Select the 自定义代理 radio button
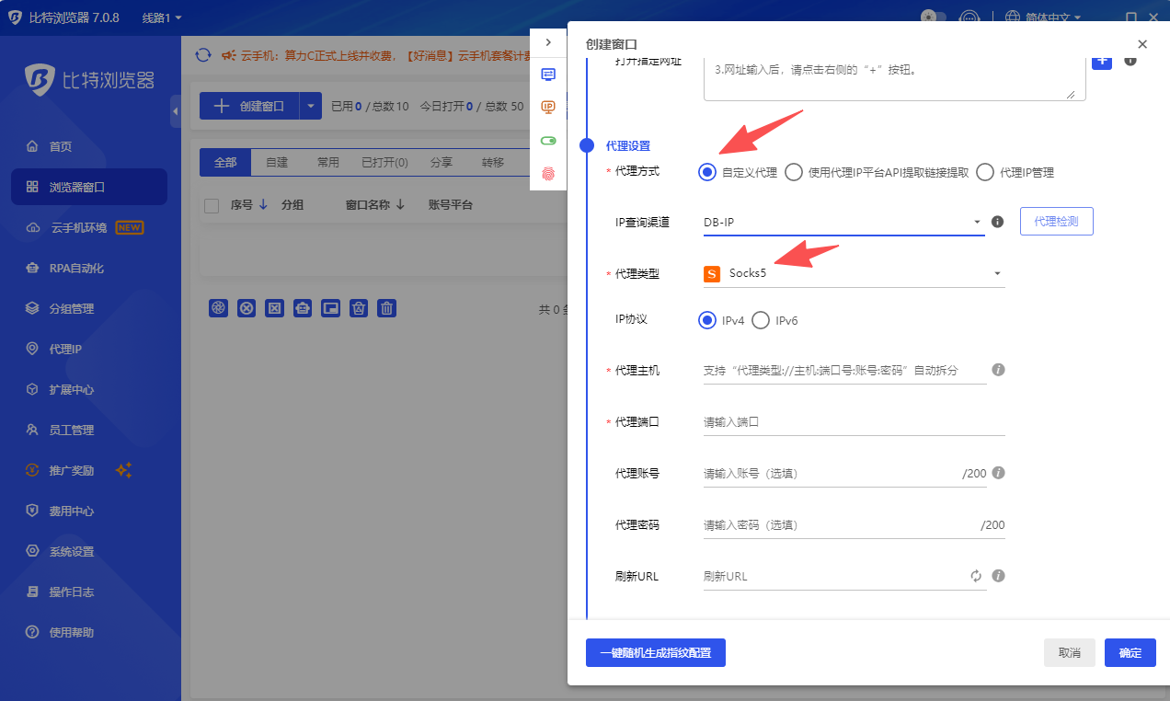This screenshot has height=701, width=1170. pos(705,171)
